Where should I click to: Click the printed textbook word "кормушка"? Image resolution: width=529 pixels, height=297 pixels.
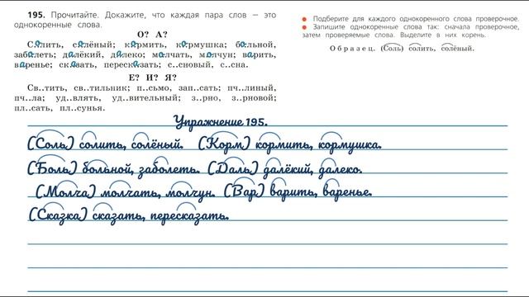click(200, 45)
